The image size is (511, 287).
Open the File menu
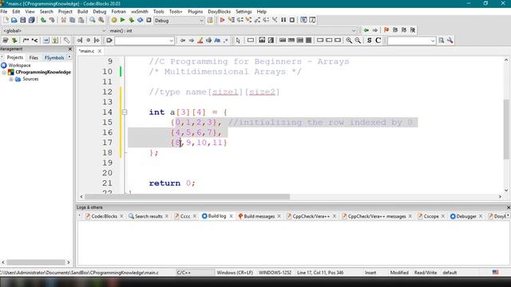pos(4,11)
